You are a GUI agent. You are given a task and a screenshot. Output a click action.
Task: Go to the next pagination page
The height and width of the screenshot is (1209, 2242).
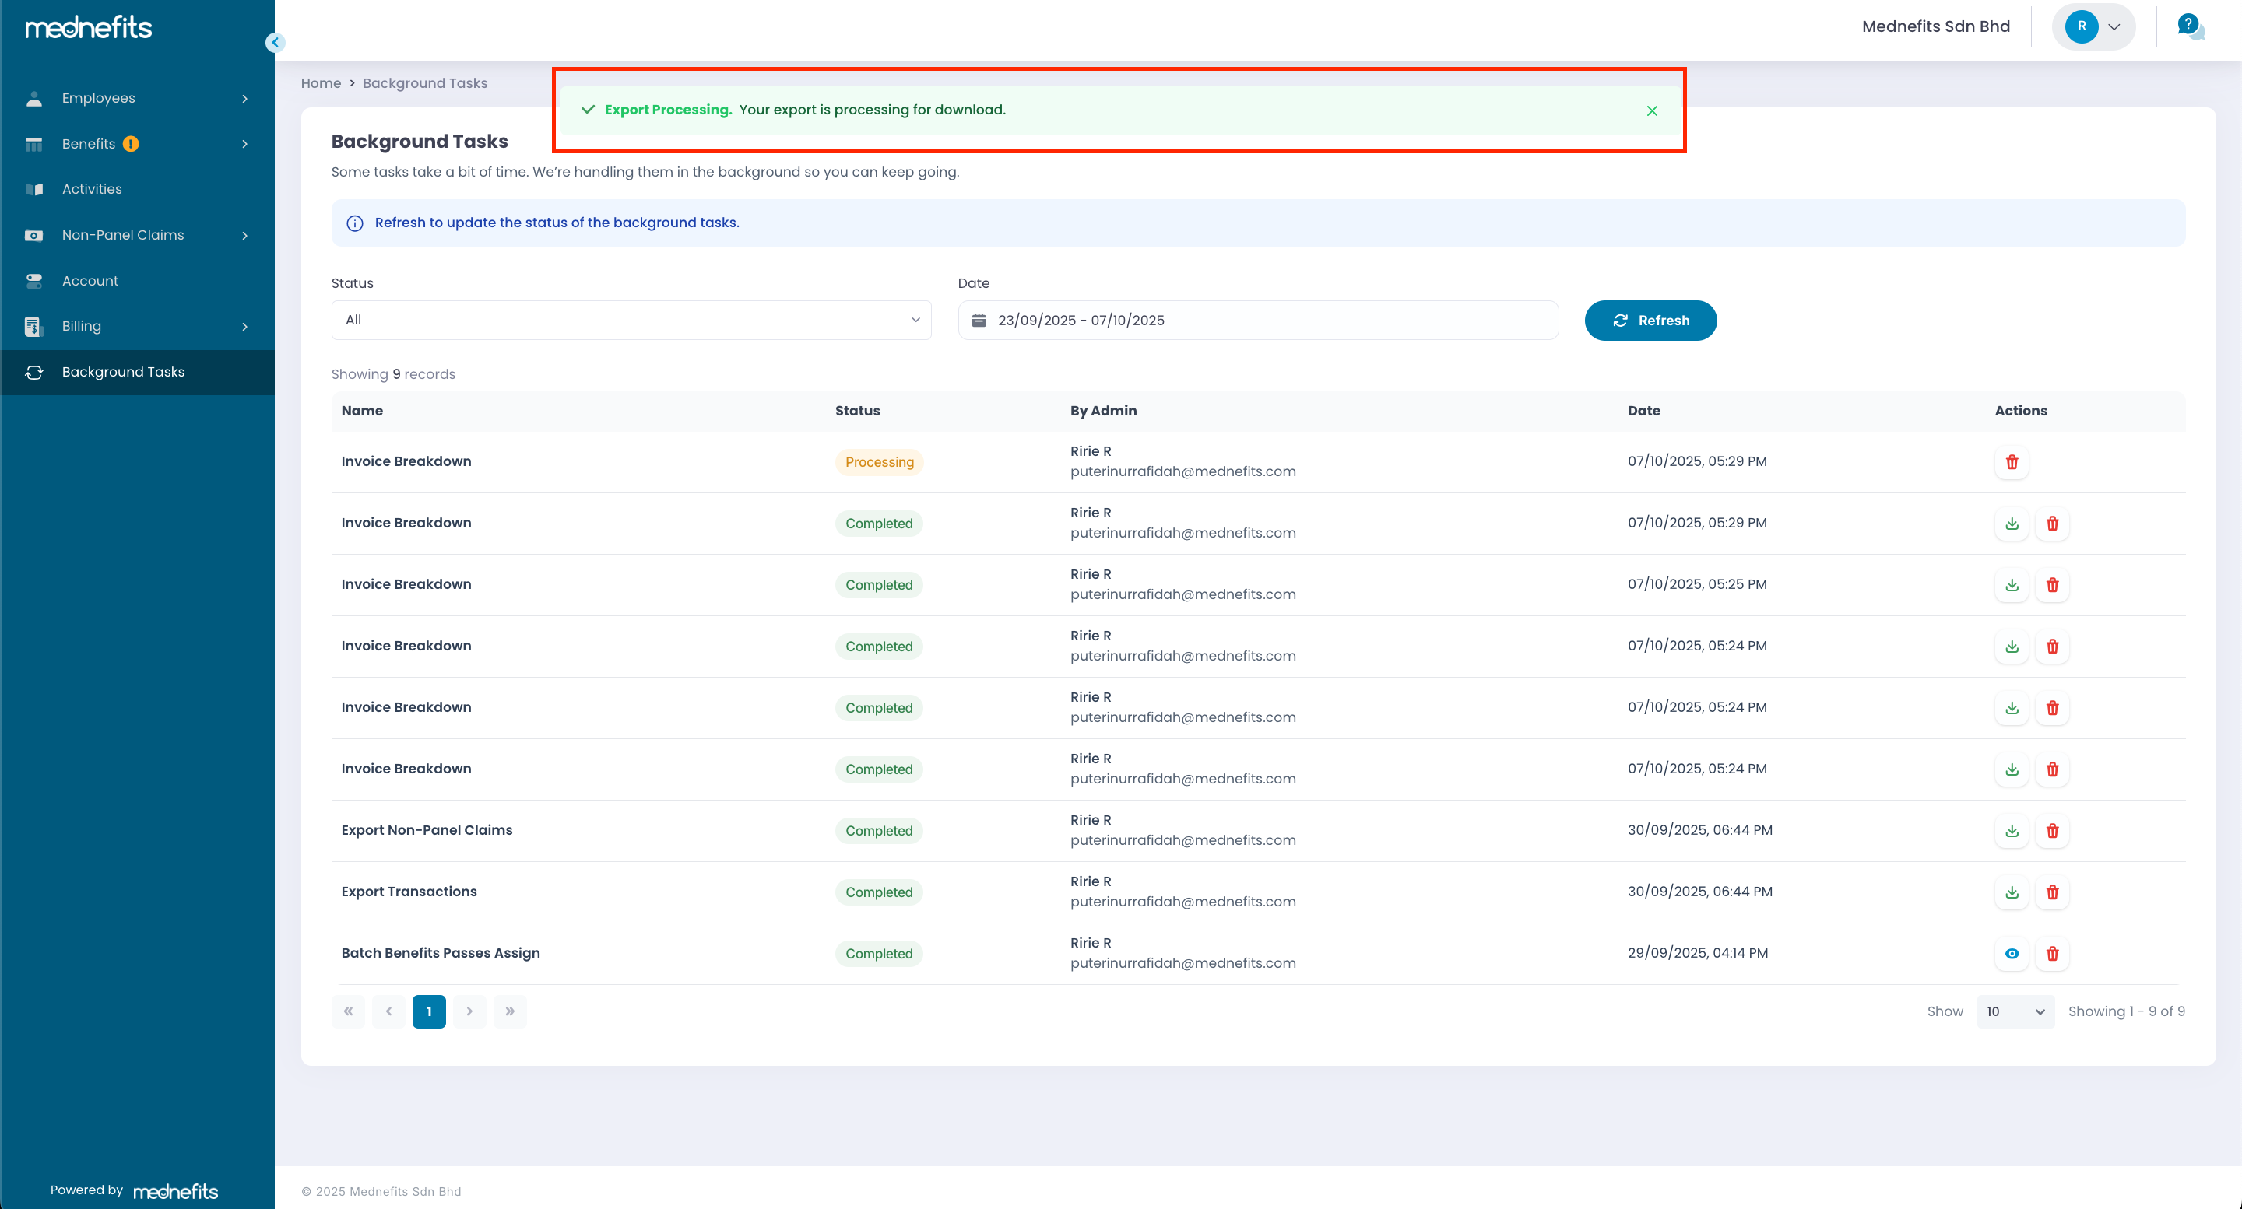pos(469,1011)
